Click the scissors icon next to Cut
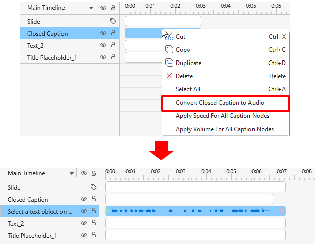Image resolution: width=315 pixels, height=244 pixels. click(169, 37)
